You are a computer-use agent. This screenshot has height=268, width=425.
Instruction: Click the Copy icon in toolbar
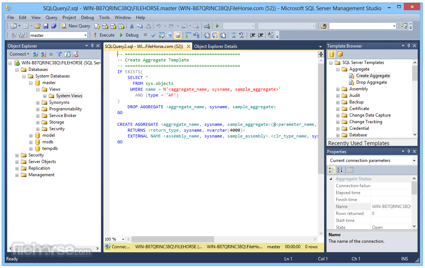point(140,26)
